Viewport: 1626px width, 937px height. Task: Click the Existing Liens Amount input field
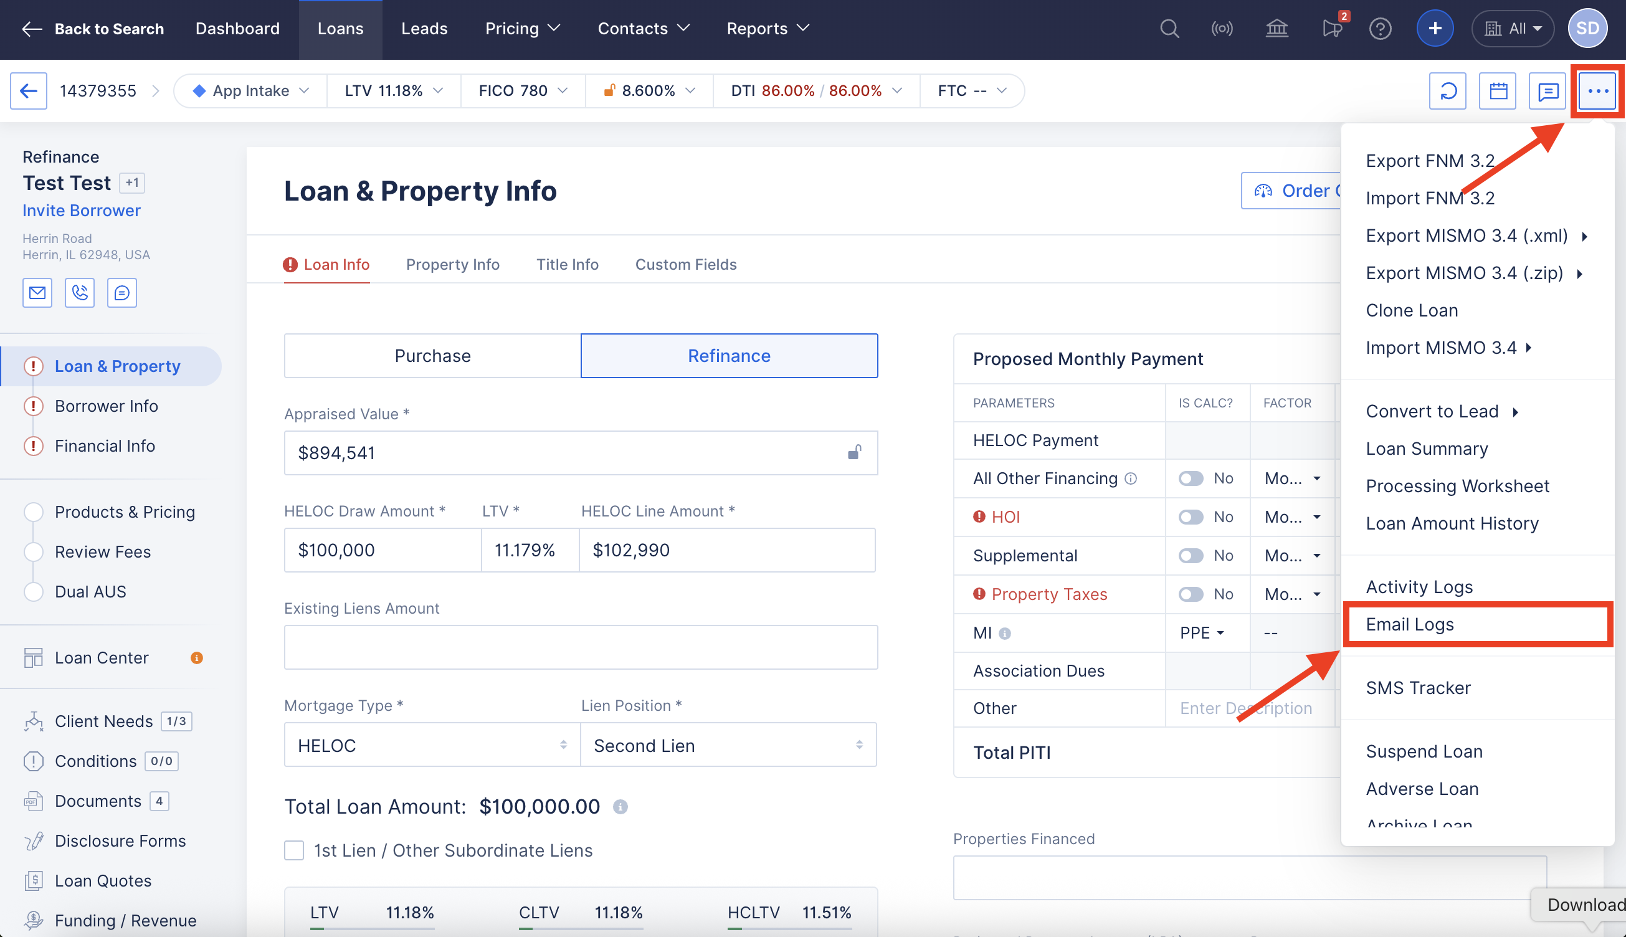[x=581, y=647]
